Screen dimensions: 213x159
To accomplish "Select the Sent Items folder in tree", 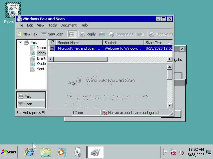I will (x=41, y=69).
